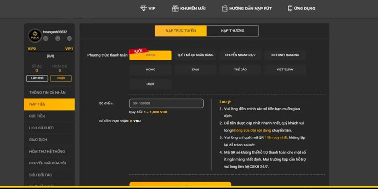Choose MoMo as payment method
Viewport: 378px width, 189px height.
point(150,69)
